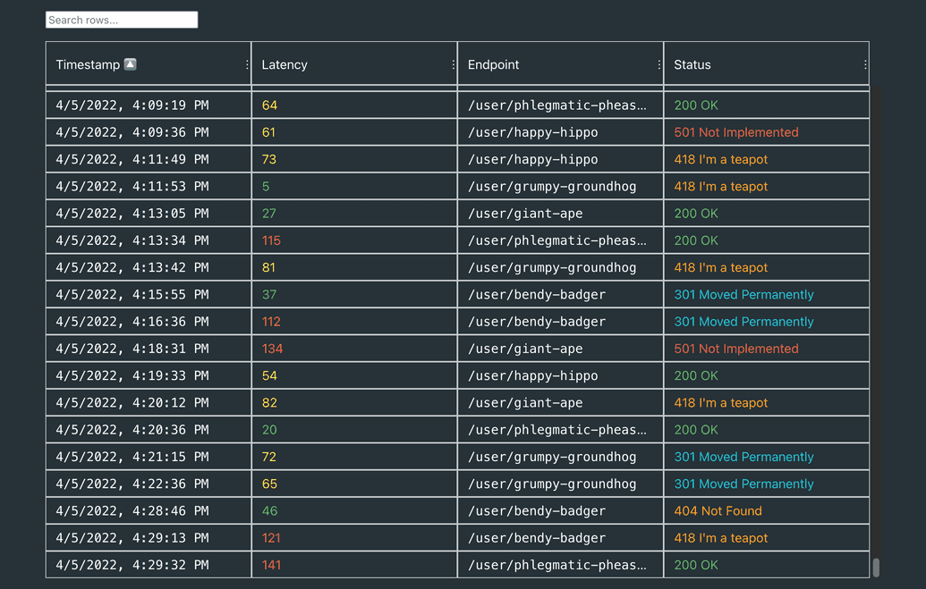This screenshot has height=589, width=926.
Task: Select timestamp 4/5/2022, 4:20:12 PM
Action: point(132,403)
